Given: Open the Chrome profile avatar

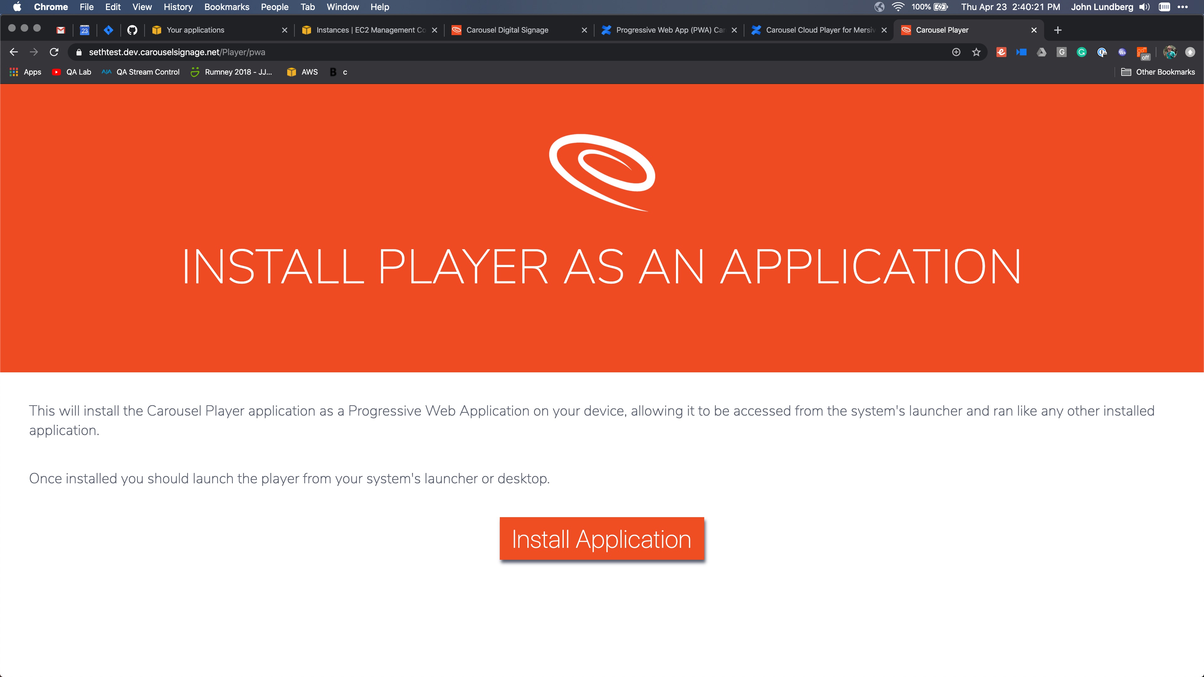Looking at the screenshot, I should [1170, 52].
